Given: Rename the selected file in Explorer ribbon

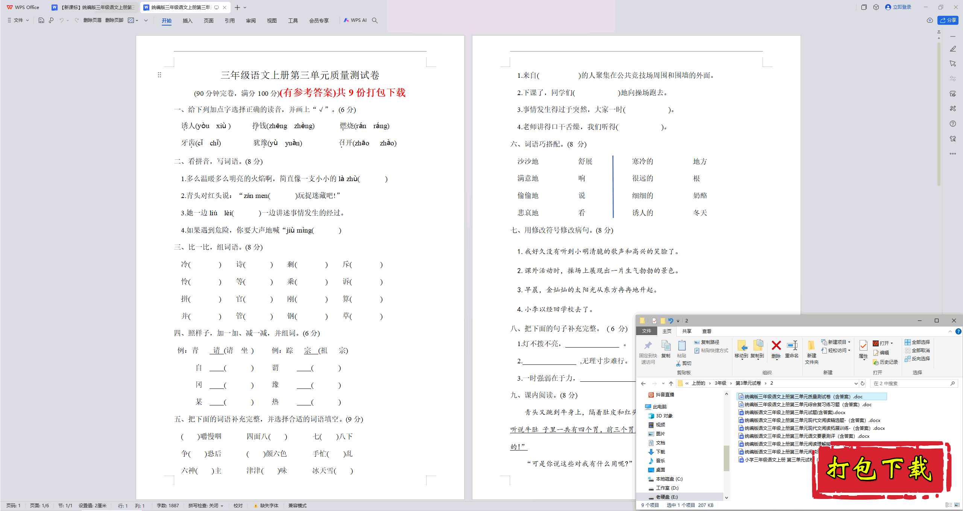Looking at the screenshot, I should 792,349.
